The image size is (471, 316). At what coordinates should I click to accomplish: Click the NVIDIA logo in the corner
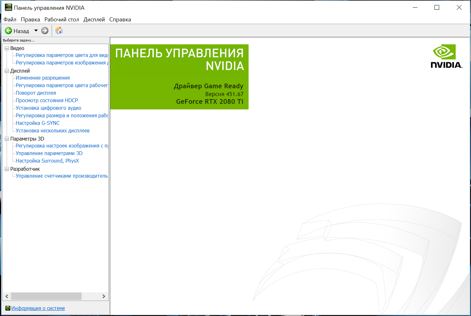[x=446, y=56]
